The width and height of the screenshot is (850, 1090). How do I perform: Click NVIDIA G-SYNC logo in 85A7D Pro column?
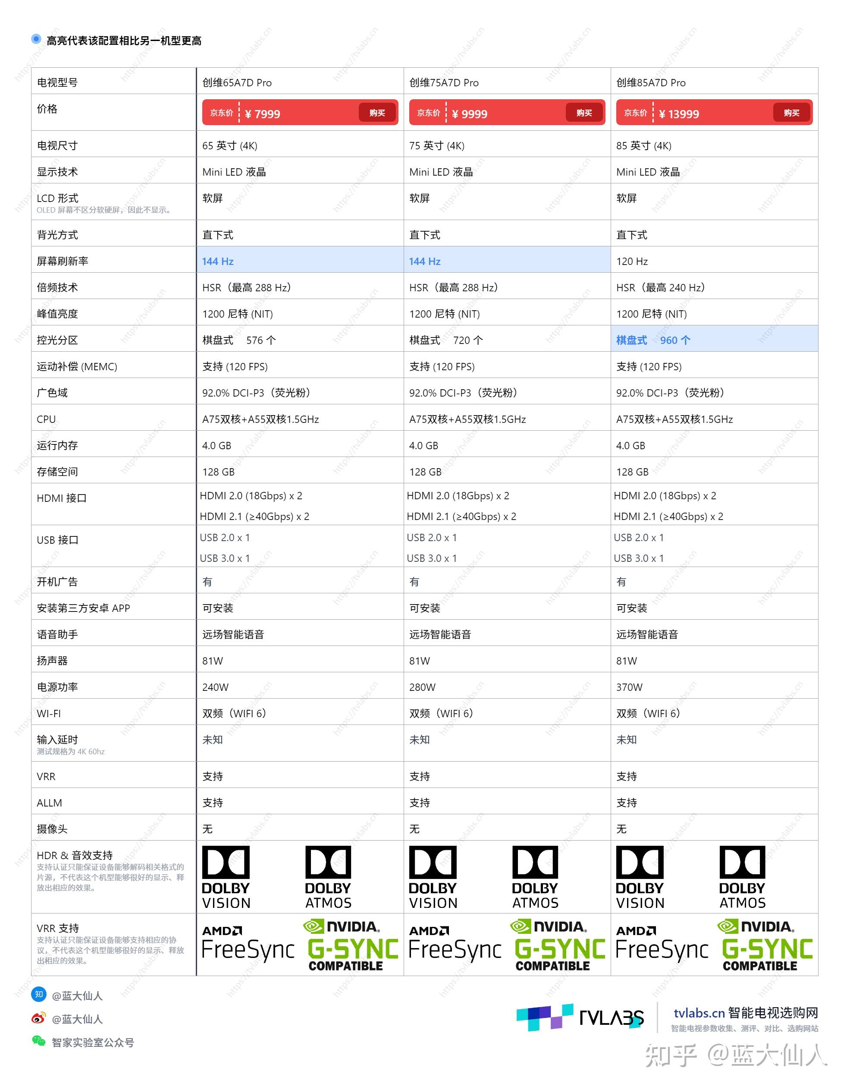click(765, 945)
